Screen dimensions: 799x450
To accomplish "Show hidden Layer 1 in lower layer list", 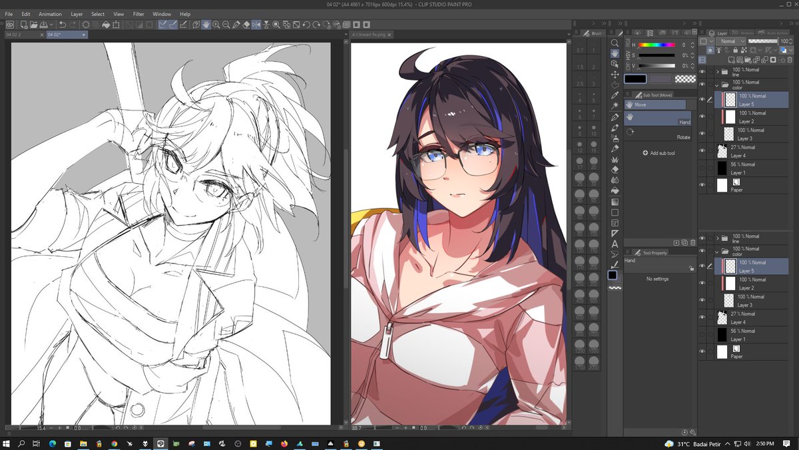I will click(702, 335).
